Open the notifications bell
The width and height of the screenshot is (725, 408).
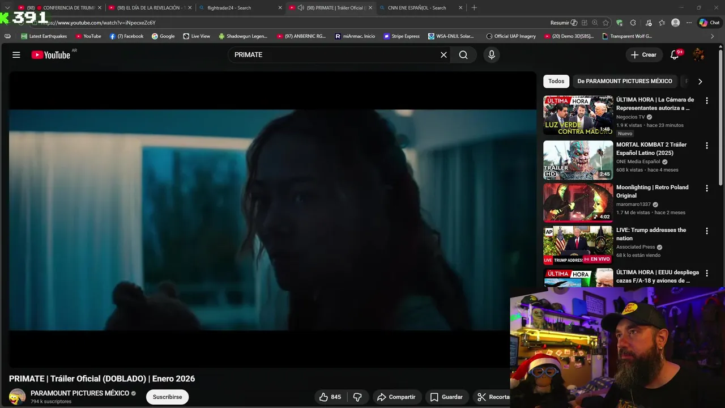[675, 55]
